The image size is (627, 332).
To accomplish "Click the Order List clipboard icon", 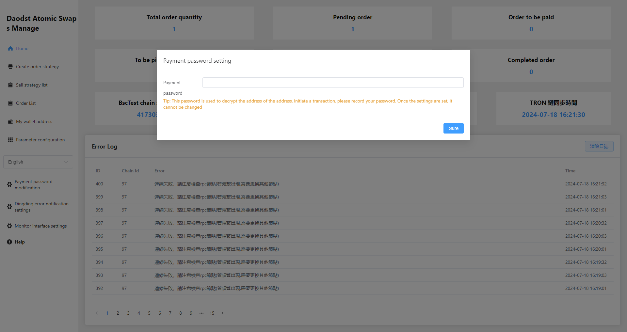I will (10, 103).
